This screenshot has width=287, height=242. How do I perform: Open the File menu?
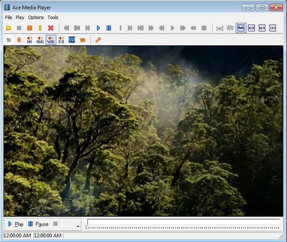coord(8,17)
